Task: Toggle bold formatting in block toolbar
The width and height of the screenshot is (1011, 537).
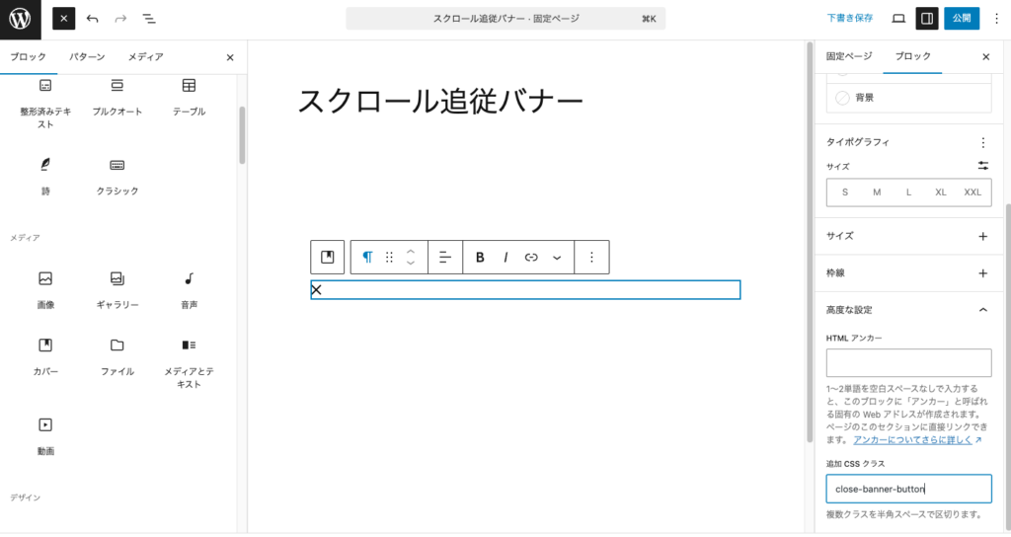Action: tap(480, 258)
